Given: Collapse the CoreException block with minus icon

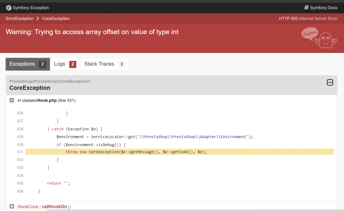Looking at the screenshot, I should pyautogui.click(x=330, y=82).
